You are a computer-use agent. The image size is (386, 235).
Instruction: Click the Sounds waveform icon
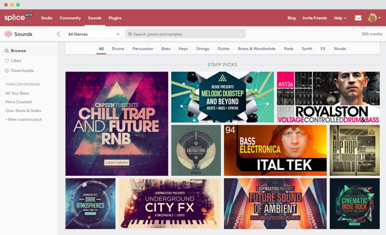(x=8, y=34)
